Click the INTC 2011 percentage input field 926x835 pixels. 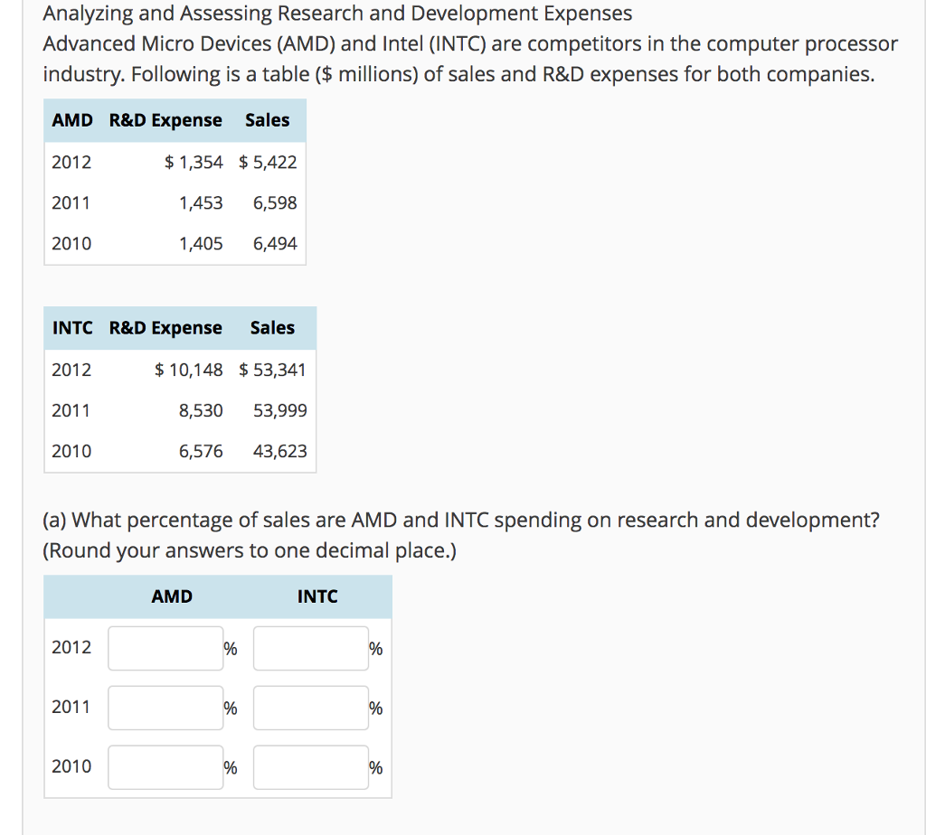[x=310, y=708]
